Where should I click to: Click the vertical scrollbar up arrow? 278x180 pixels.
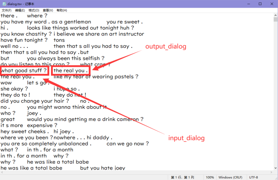[x=275, y=15]
